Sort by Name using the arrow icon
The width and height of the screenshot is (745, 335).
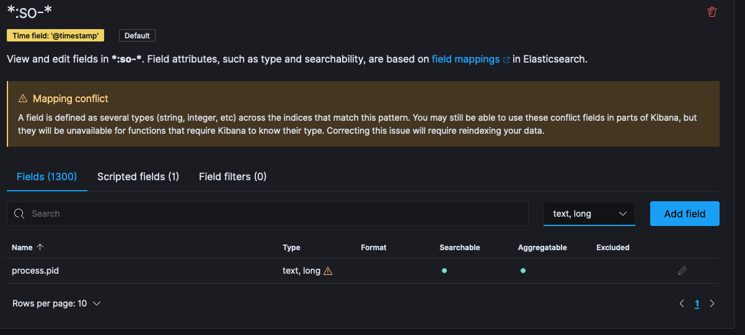(40, 247)
